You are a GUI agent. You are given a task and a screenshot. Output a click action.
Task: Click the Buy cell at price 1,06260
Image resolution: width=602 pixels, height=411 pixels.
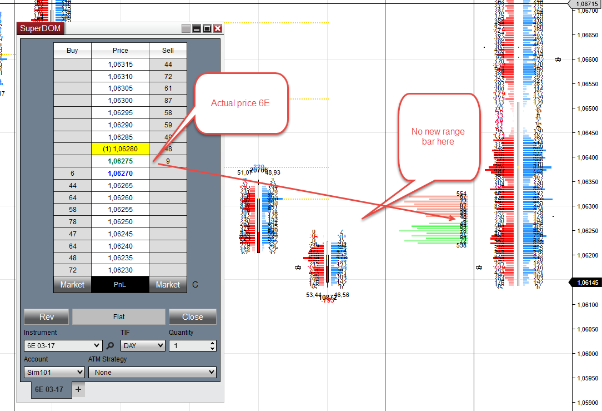[x=72, y=197]
